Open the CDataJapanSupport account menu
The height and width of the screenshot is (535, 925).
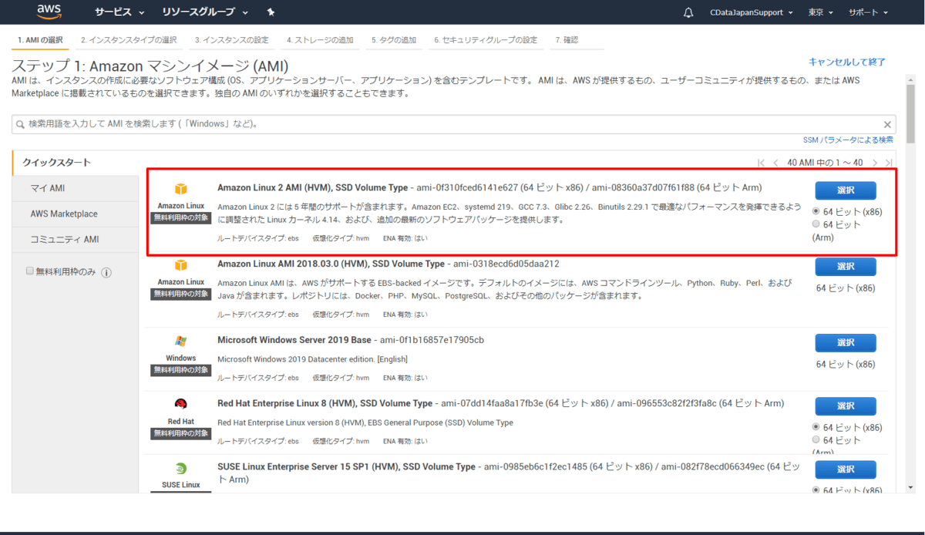coord(752,12)
